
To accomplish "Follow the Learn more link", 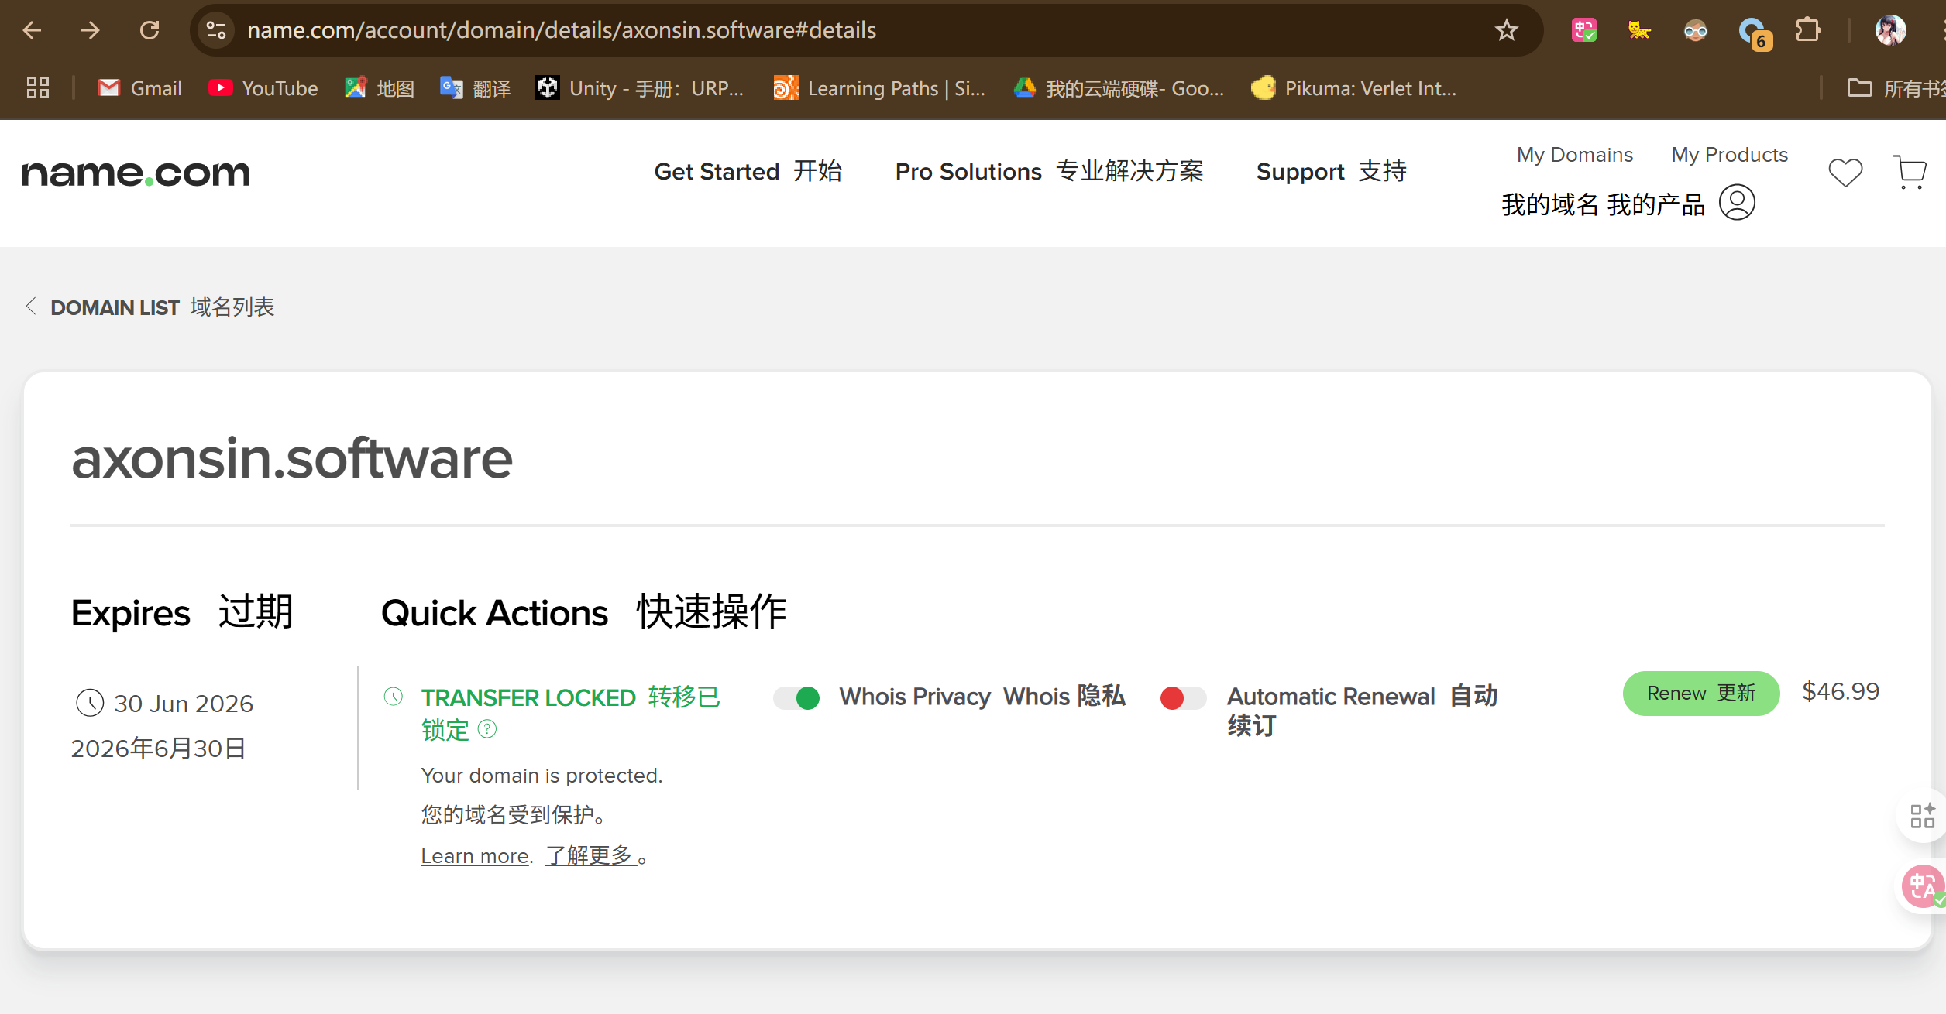I will pos(474,856).
